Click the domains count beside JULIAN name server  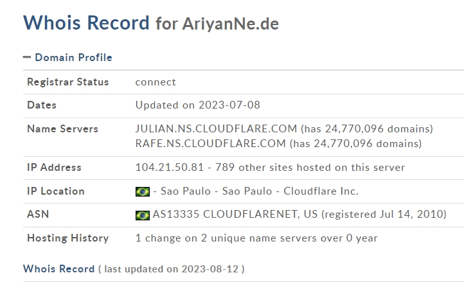(367, 129)
